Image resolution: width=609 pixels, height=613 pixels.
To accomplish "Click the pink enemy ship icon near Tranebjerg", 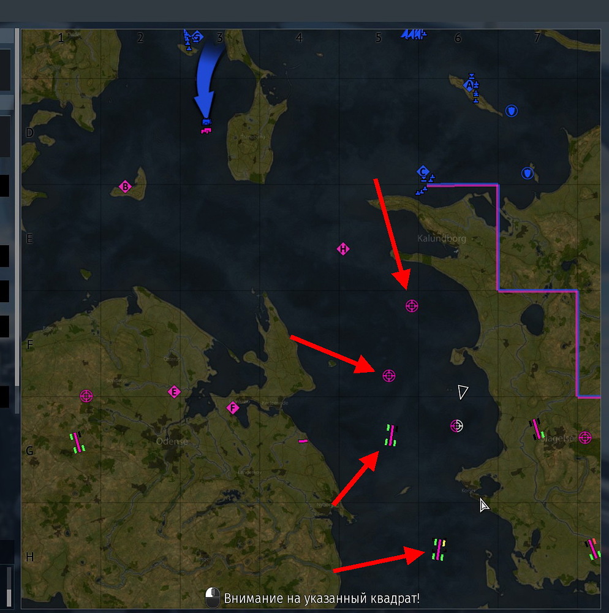I will pyautogui.click(x=206, y=130).
